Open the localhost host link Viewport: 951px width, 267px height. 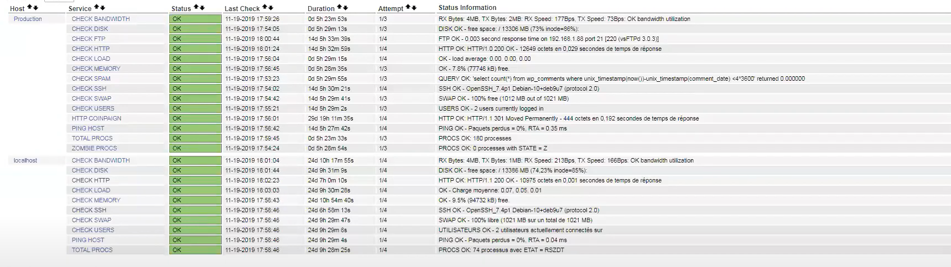tap(25, 160)
